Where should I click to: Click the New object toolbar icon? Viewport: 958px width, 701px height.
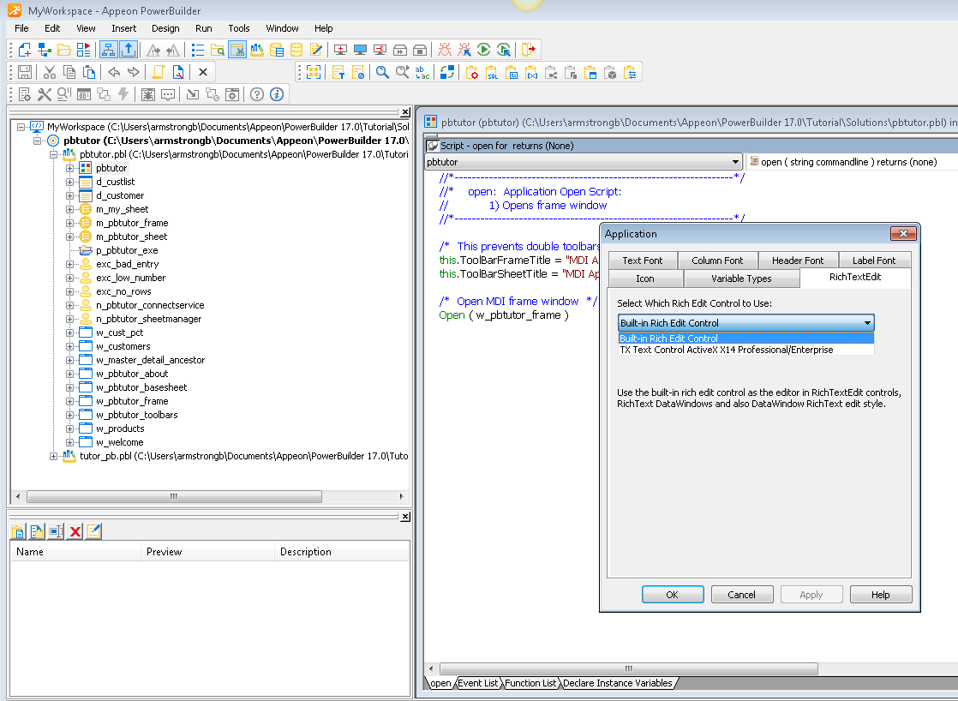click(x=25, y=50)
